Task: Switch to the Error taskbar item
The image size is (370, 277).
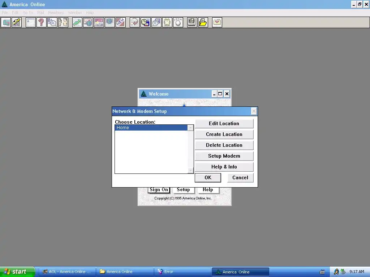Action: point(182,272)
